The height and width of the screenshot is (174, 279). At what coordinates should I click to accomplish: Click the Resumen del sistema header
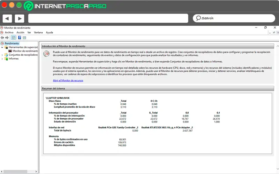pos(158,88)
